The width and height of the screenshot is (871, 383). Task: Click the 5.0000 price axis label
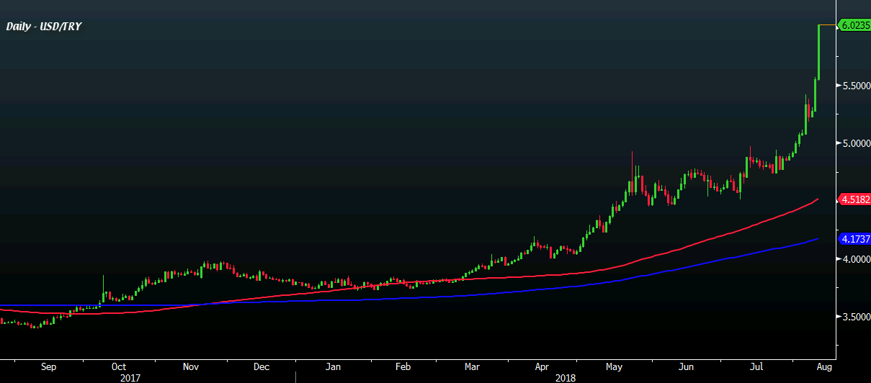[856, 143]
